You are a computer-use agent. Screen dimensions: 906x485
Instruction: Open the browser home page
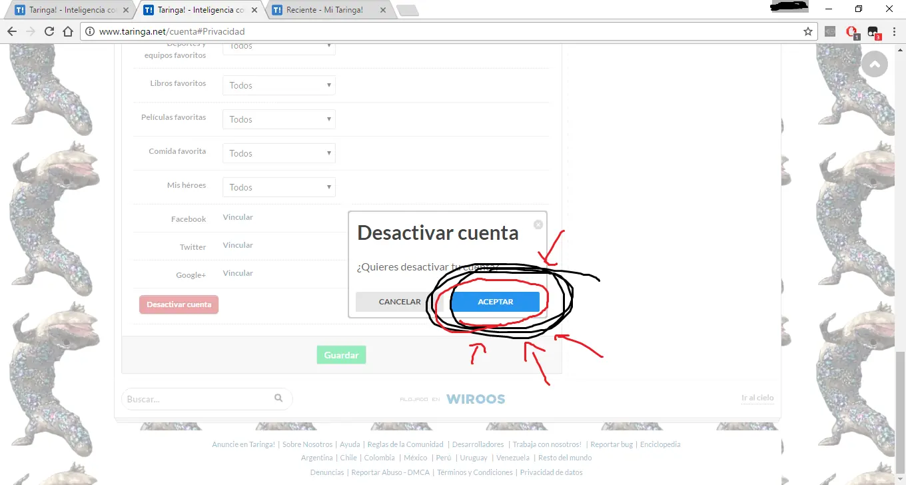pos(67,31)
